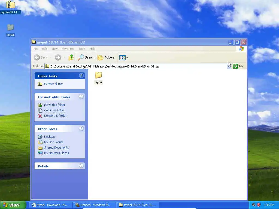Click inside the address path field

click(135, 66)
